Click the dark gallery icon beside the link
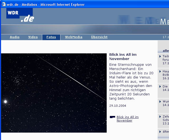This screenshot has height=140, width=169. [112, 117]
